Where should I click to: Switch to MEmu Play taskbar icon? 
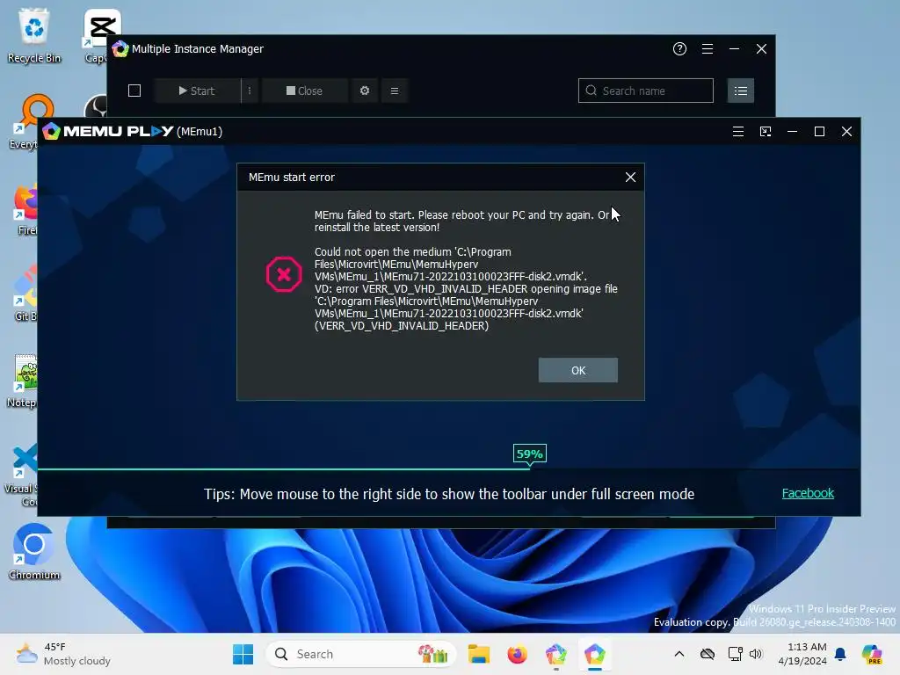click(595, 654)
